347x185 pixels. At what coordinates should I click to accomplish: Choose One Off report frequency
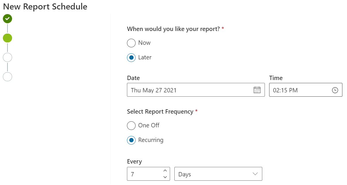131,126
